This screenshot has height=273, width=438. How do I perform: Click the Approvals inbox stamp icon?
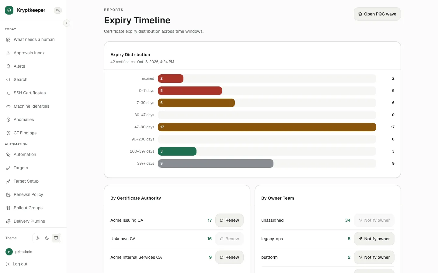pos(9,53)
